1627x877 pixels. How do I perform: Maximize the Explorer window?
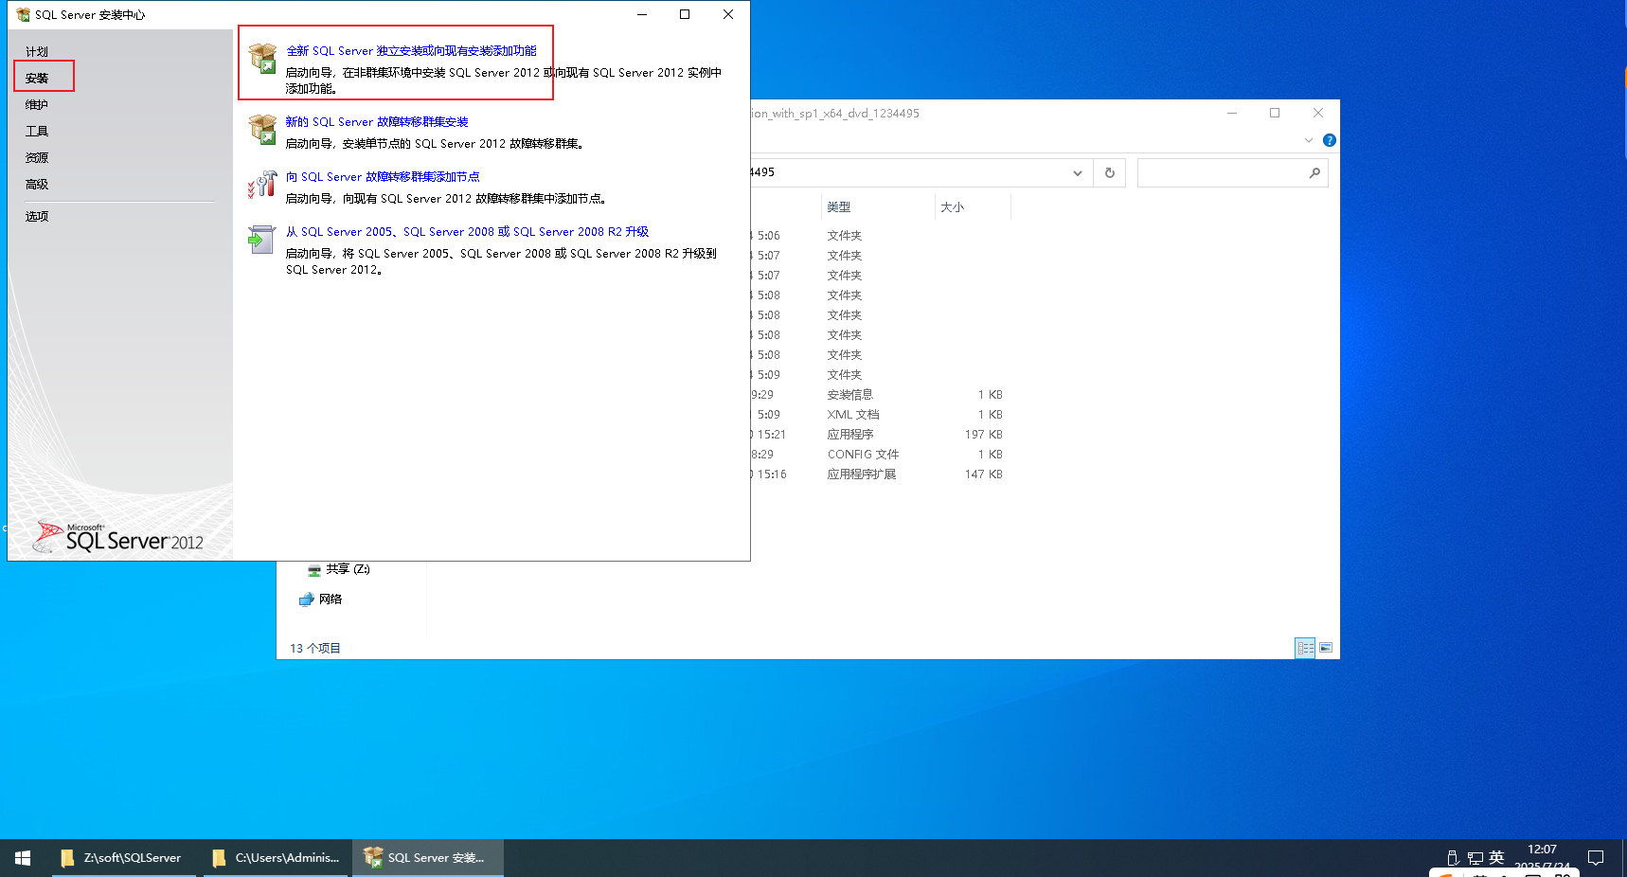(1275, 113)
